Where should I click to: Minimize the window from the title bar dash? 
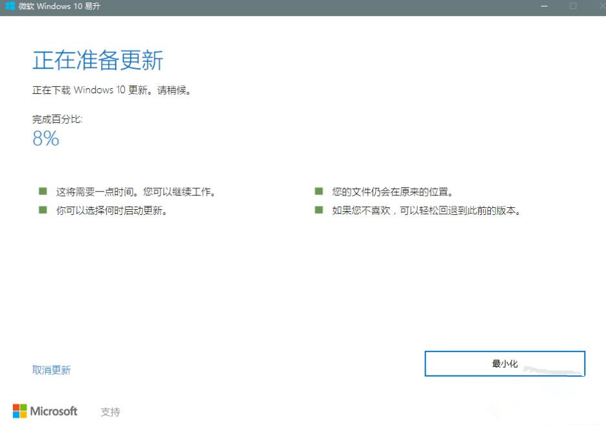click(544, 6)
